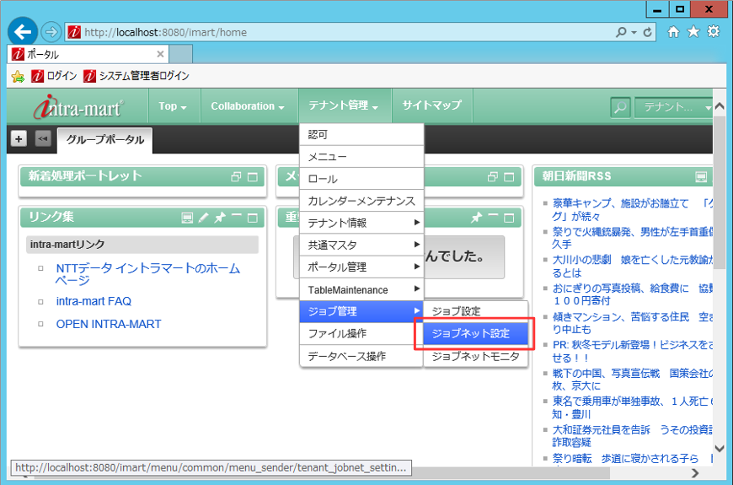The height and width of the screenshot is (485, 733).
Task: Choose ジョブネットモニタ from submenu
Action: 476,356
